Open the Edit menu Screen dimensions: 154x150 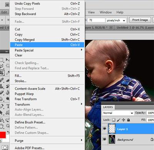click(4, 12)
